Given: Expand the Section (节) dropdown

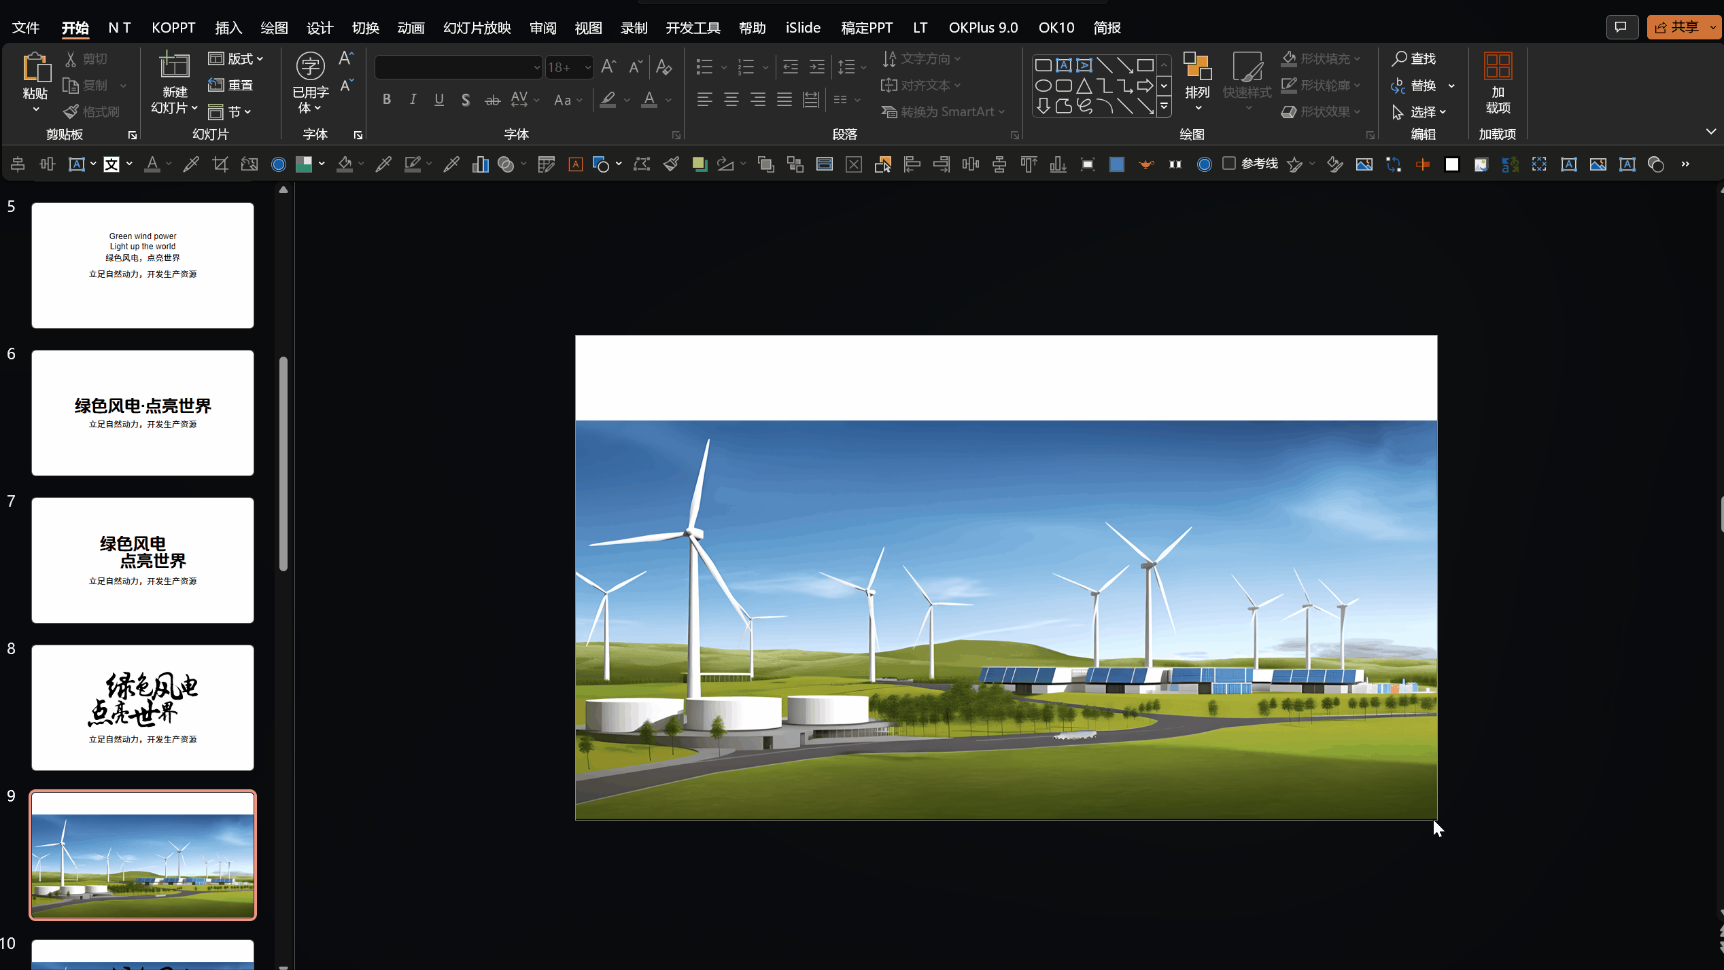Looking at the screenshot, I should click(230, 111).
